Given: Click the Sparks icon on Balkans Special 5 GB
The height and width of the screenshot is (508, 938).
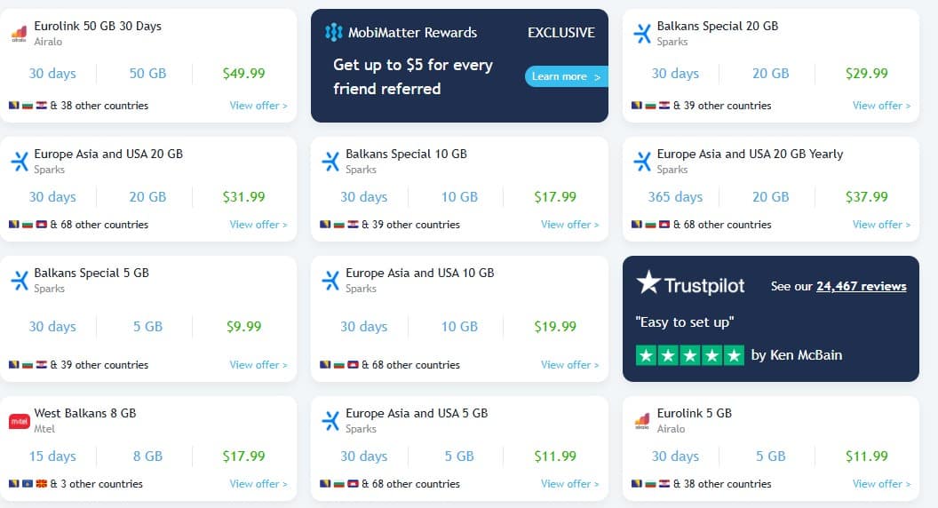Looking at the screenshot, I should pyautogui.click(x=20, y=281).
